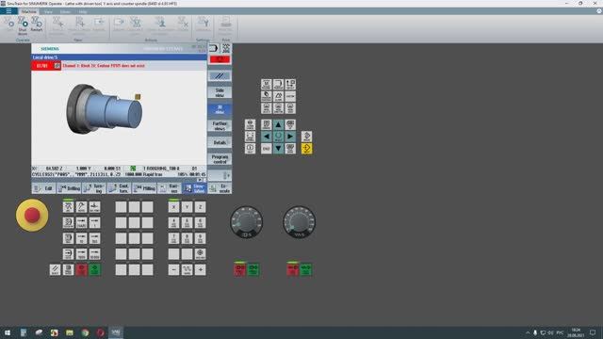The image size is (603, 339).
Task: Switch to the Machine ribbon tab
Action: click(x=29, y=11)
